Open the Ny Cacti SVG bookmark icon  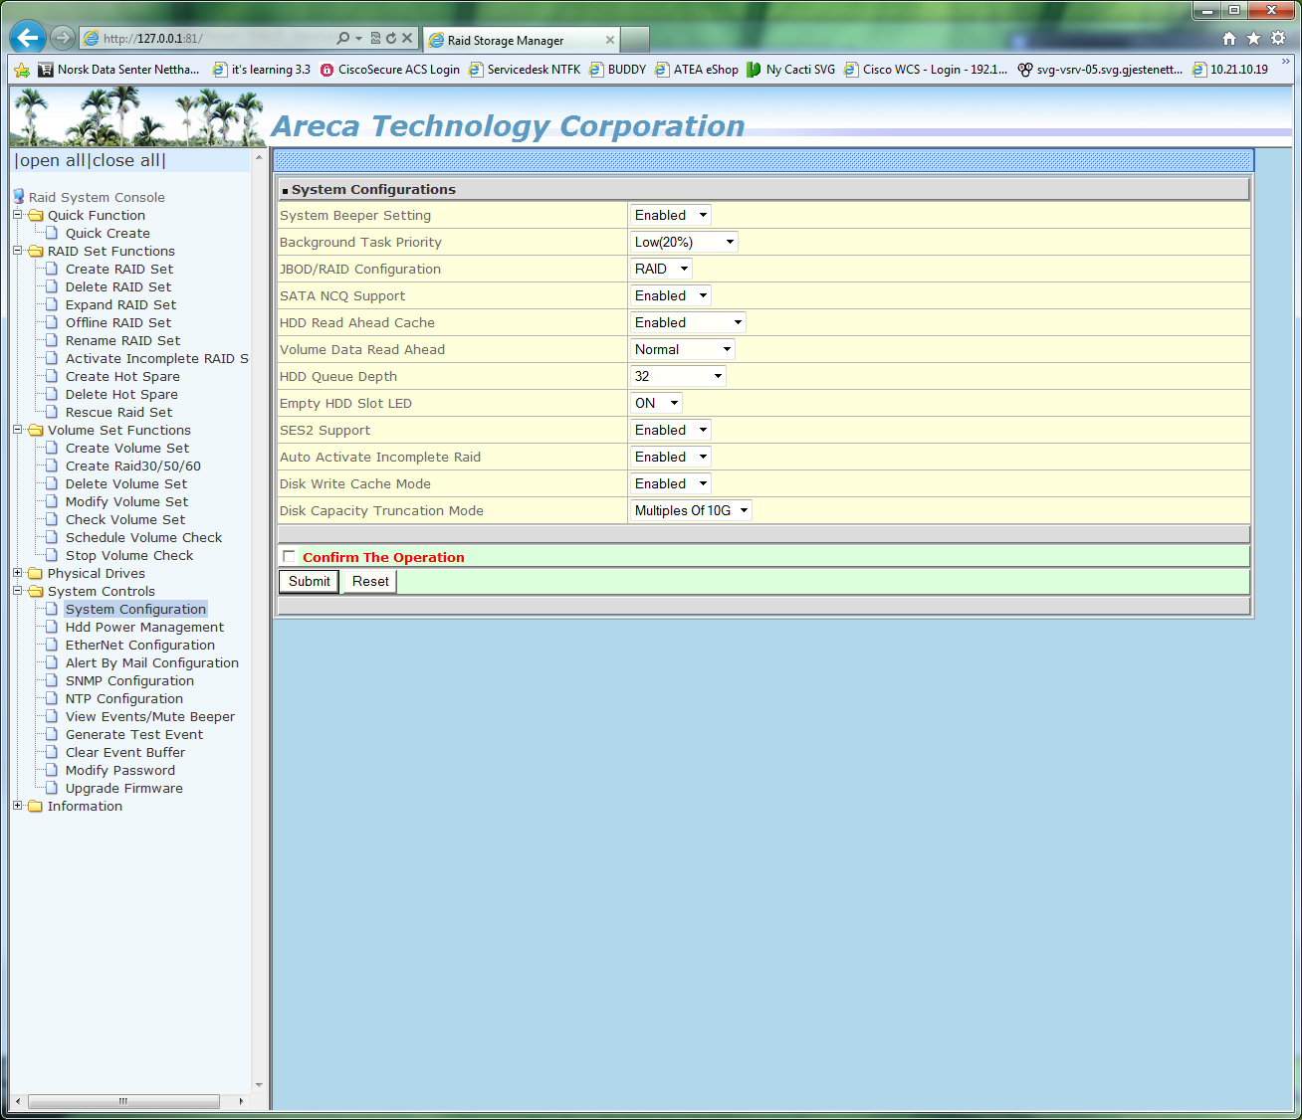click(x=754, y=70)
